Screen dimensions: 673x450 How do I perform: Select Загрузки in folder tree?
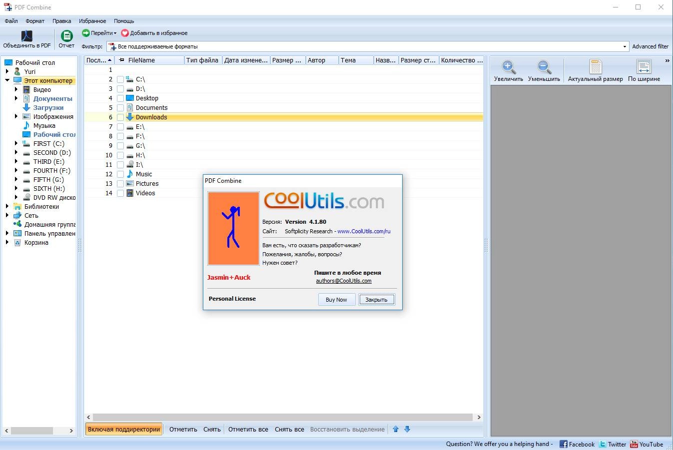pyautogui.click(x=48, y=108)
